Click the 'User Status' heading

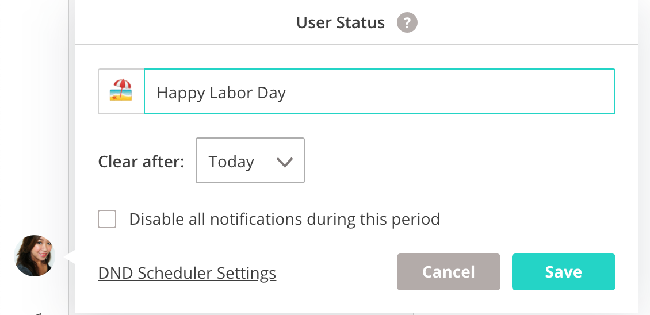341,22
